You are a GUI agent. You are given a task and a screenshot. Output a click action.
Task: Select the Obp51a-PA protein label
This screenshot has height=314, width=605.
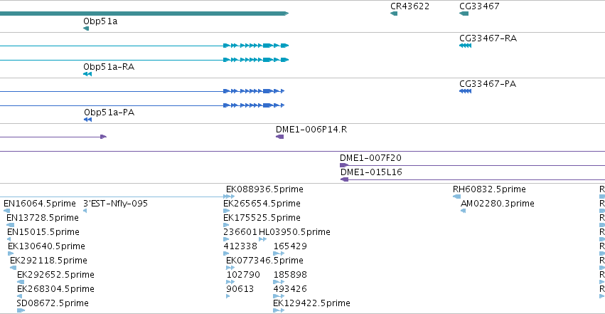click(x=109, y=112)
